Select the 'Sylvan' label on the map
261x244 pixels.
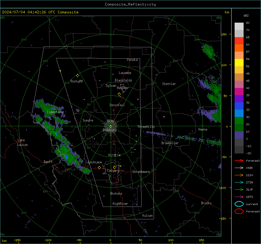click(x=111, y=86)
